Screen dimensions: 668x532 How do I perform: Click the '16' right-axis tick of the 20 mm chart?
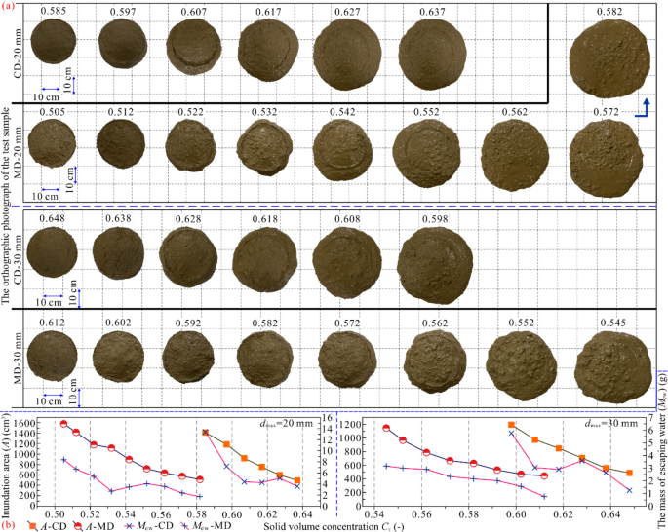pyautogui.click(x=328, y=418)
